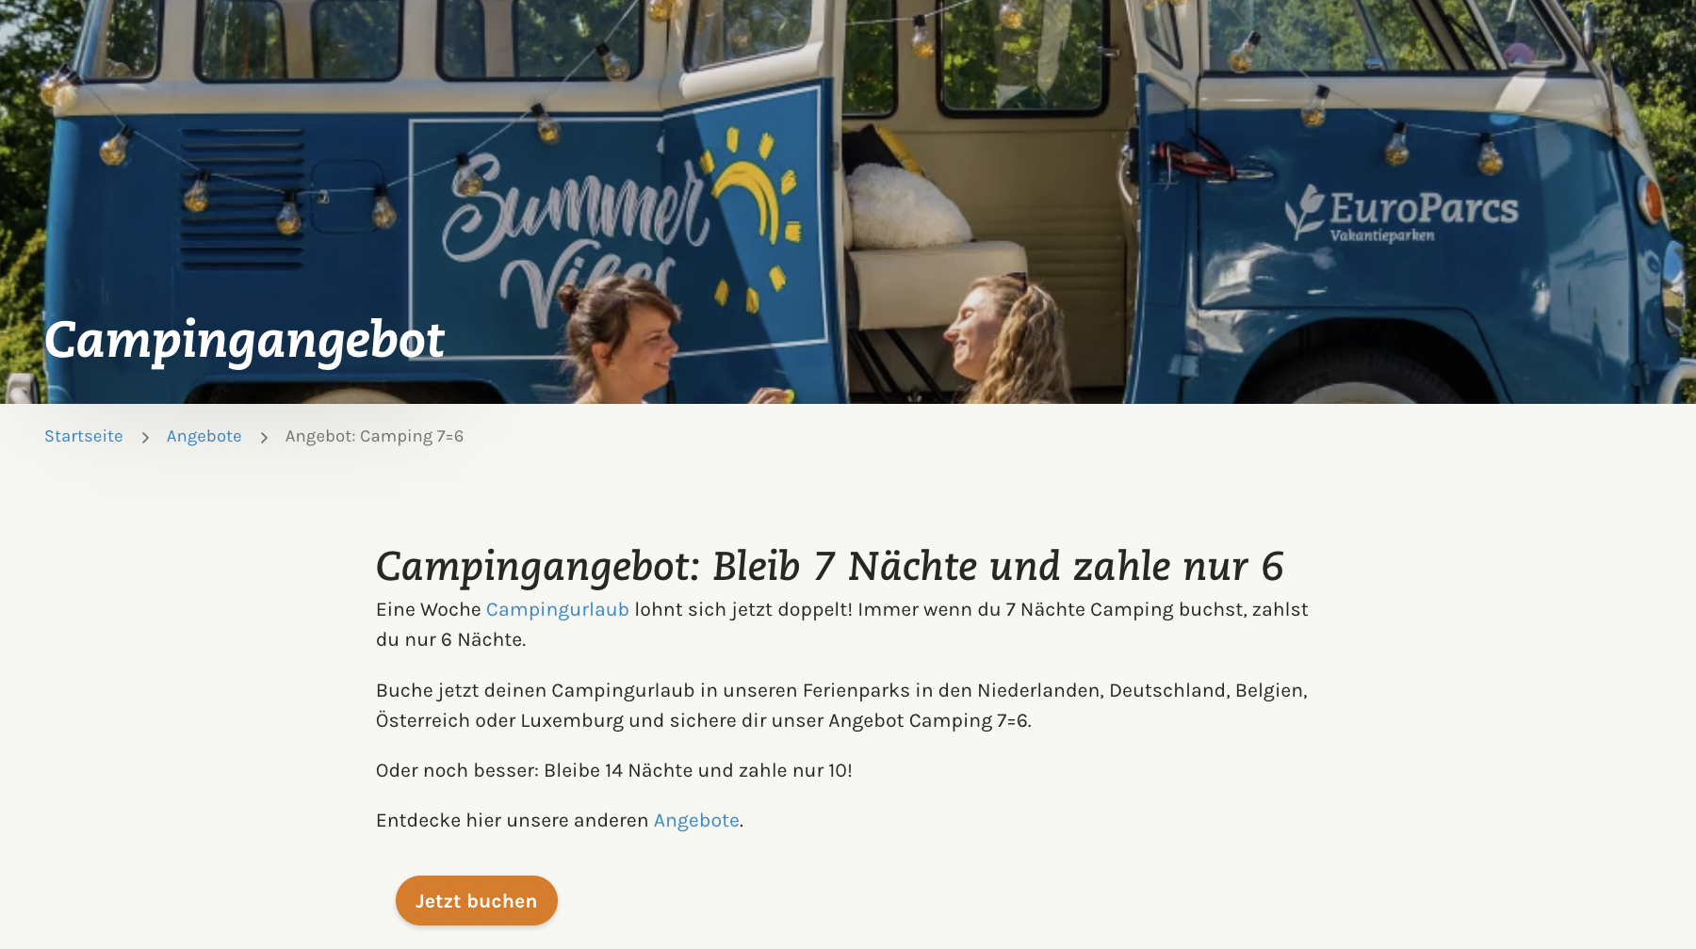Open the Angebote breadcrumb link
Viewport: 1696px width, 949px height.
pos(204,436)
